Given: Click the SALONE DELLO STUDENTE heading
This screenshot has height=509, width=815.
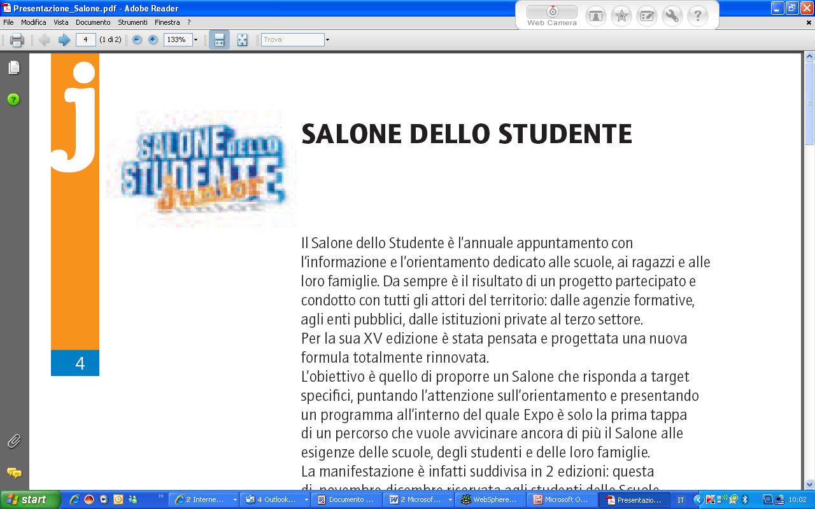Looking at the screenshot, I should pyautogui.click(x=466, y=134).
